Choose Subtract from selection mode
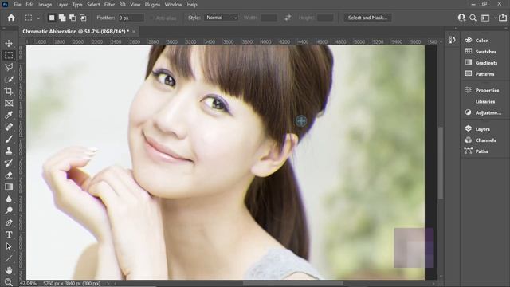Viewport: 510px width, 287px height. (x=73, y=18)
